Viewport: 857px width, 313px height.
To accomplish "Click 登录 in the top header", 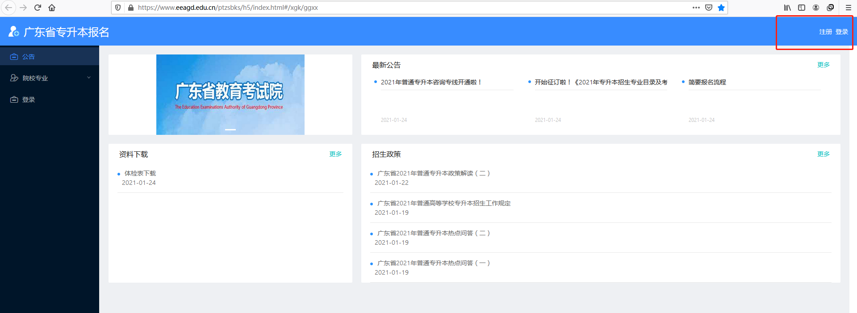I will coord(842,32).
